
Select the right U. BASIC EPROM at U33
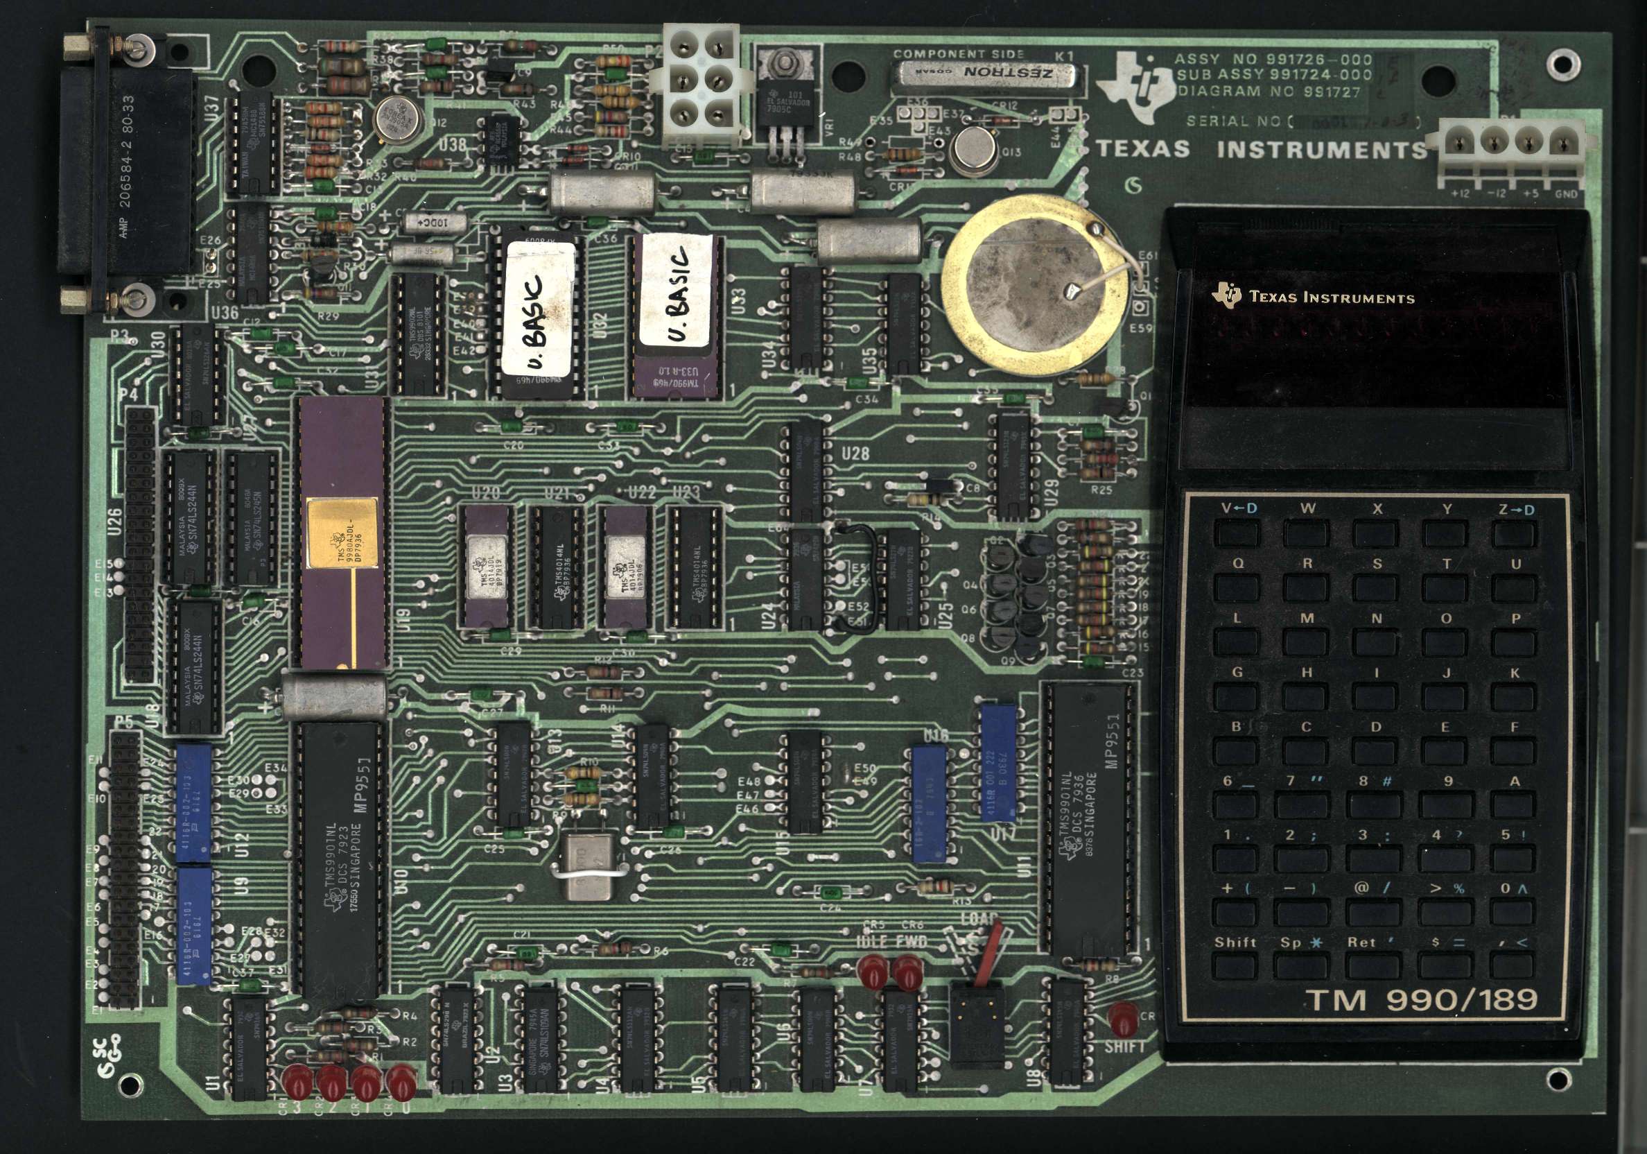(x=675, y=313)
